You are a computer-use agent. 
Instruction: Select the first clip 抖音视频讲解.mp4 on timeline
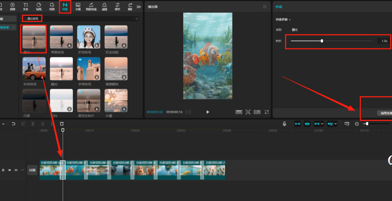[50, 170]
